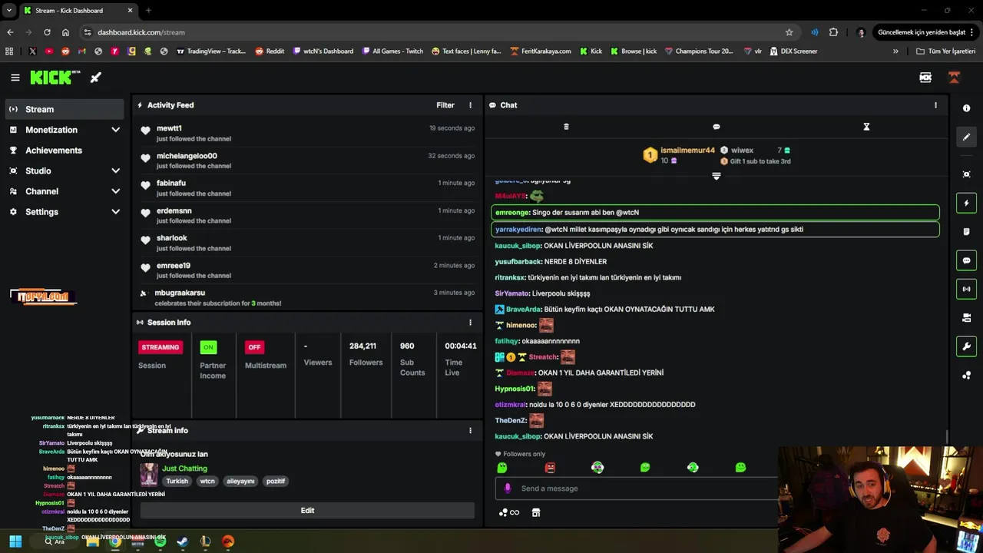Screen dimensions: 983x553
Task: Toggle the lightning bolt sidebar button
Action: pyautogui.click(x=966, y=204)
